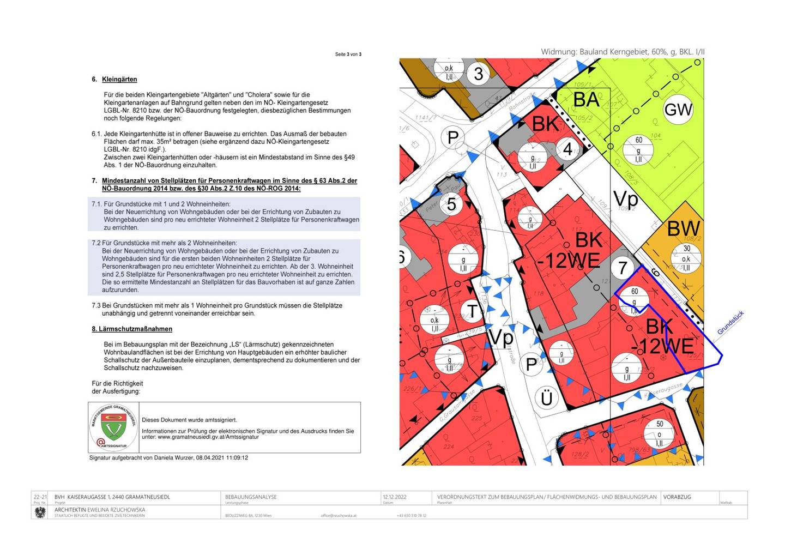Click the Verordnungstext zum Bebauungsplan footer title

pos(547,497)
